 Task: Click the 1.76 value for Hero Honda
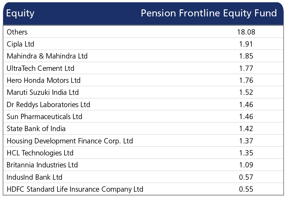246,80
